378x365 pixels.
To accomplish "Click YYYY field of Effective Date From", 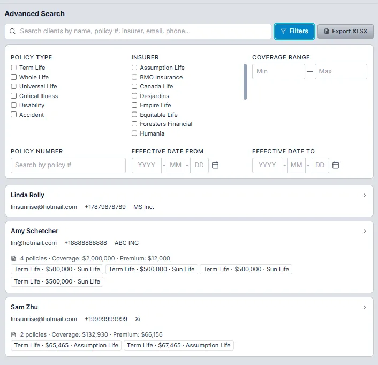I will (x=147, y=166).
